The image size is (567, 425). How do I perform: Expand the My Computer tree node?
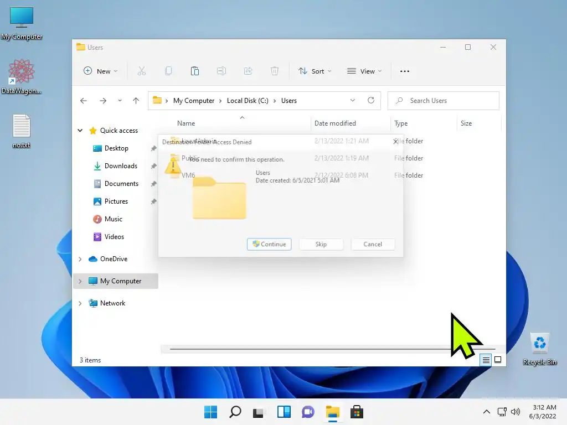point(80,281)
